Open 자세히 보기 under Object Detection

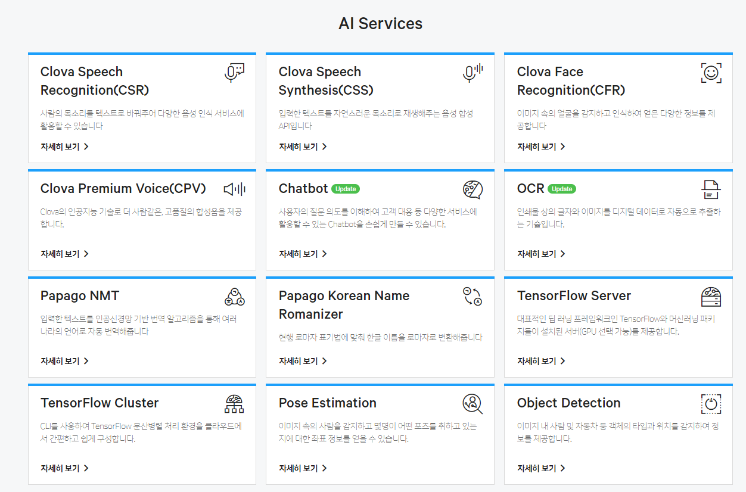[x=541, y=468]
